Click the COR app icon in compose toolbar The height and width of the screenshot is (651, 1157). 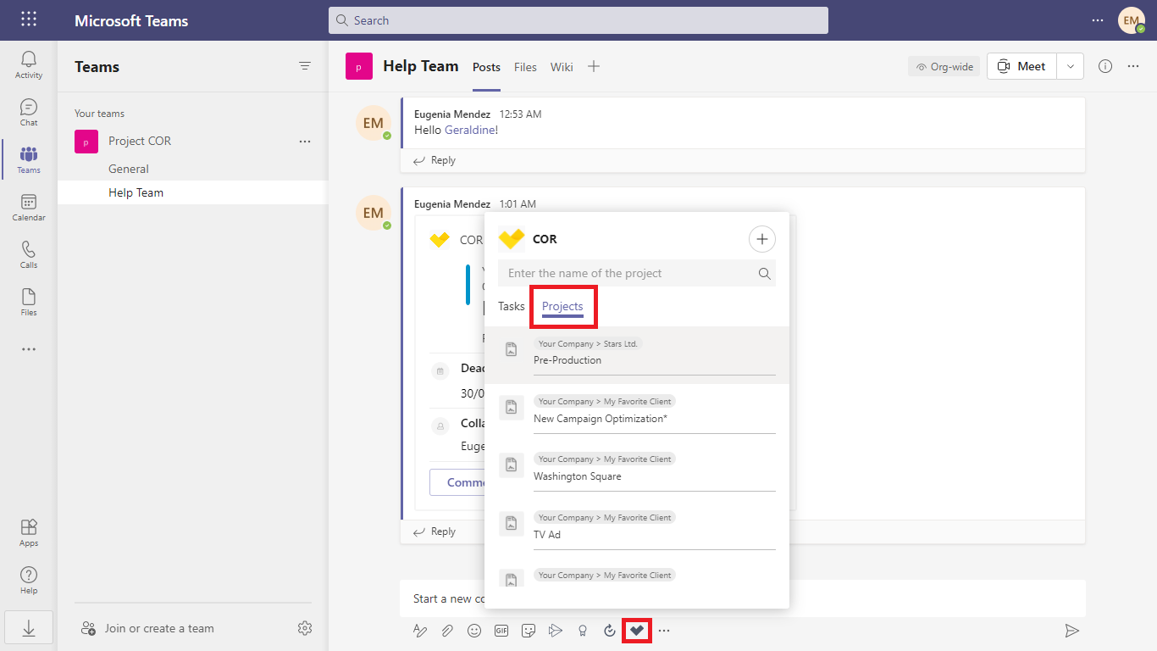pos(637,631)
